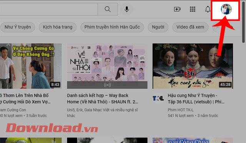Open title 'Hậu cung Như Ý Truyện - Tập 36 FULL'

click(x=196, y=99)
